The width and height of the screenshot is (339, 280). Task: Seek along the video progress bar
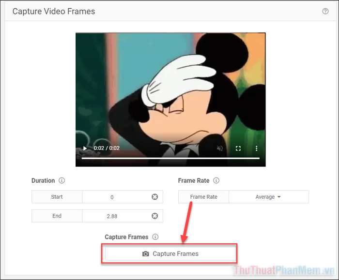point(170,158)
